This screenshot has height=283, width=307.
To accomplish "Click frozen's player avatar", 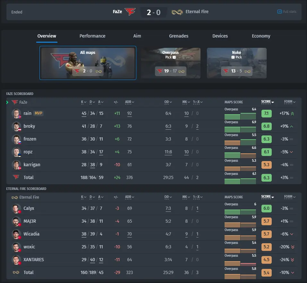I will (16, 139).
